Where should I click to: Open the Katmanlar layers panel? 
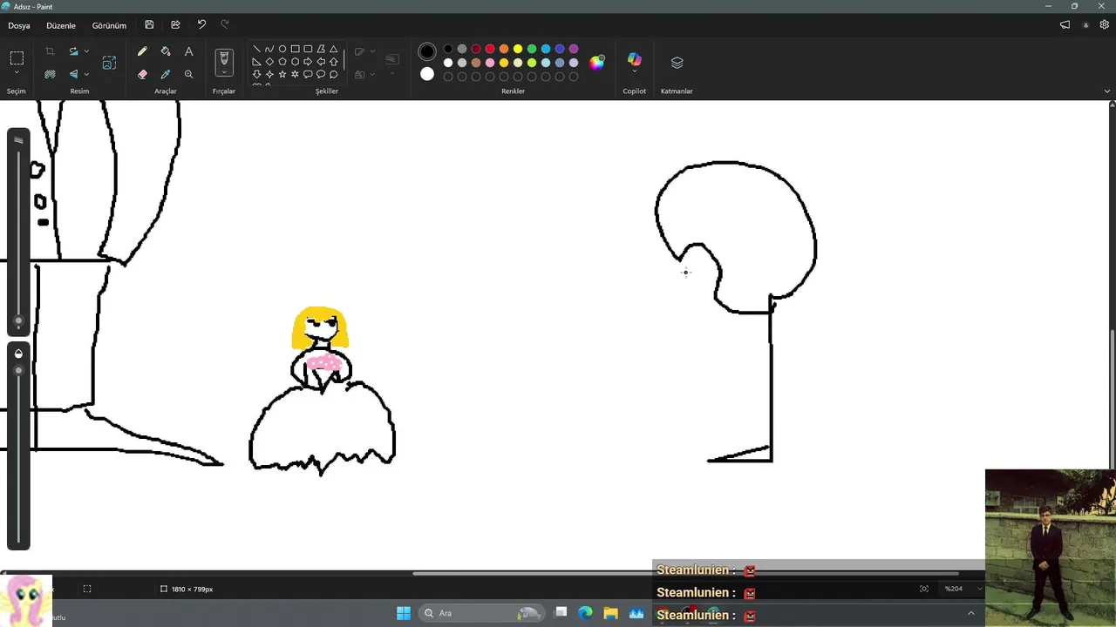(677, 63)
